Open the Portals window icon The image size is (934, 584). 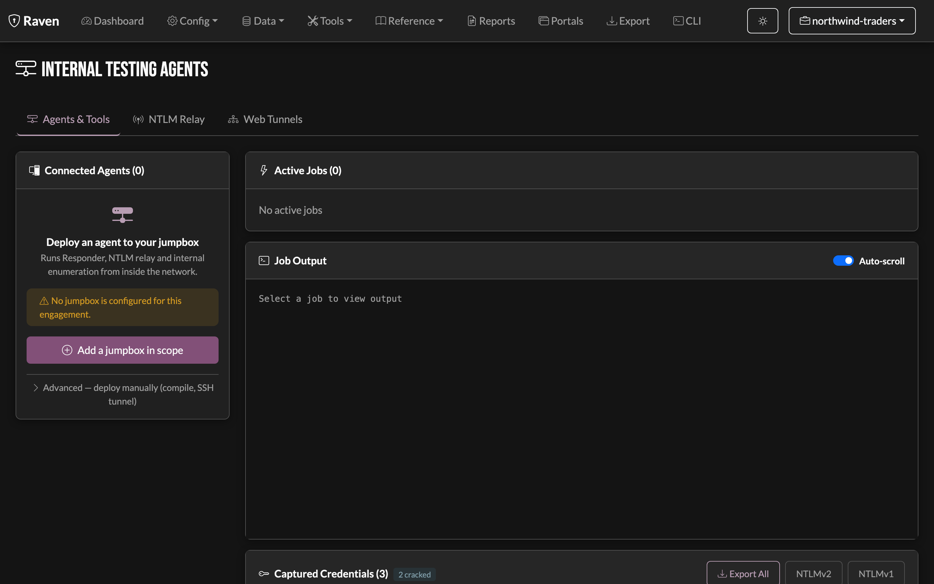pos(544,21)
